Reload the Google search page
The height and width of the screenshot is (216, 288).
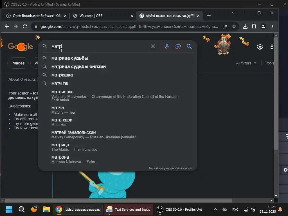pyautogui.click(x=25, y=27)
